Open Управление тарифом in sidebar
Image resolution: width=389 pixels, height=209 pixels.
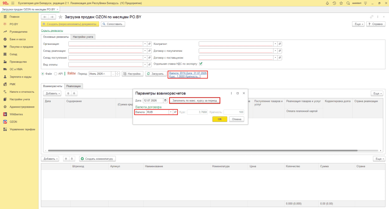(22, 129)
